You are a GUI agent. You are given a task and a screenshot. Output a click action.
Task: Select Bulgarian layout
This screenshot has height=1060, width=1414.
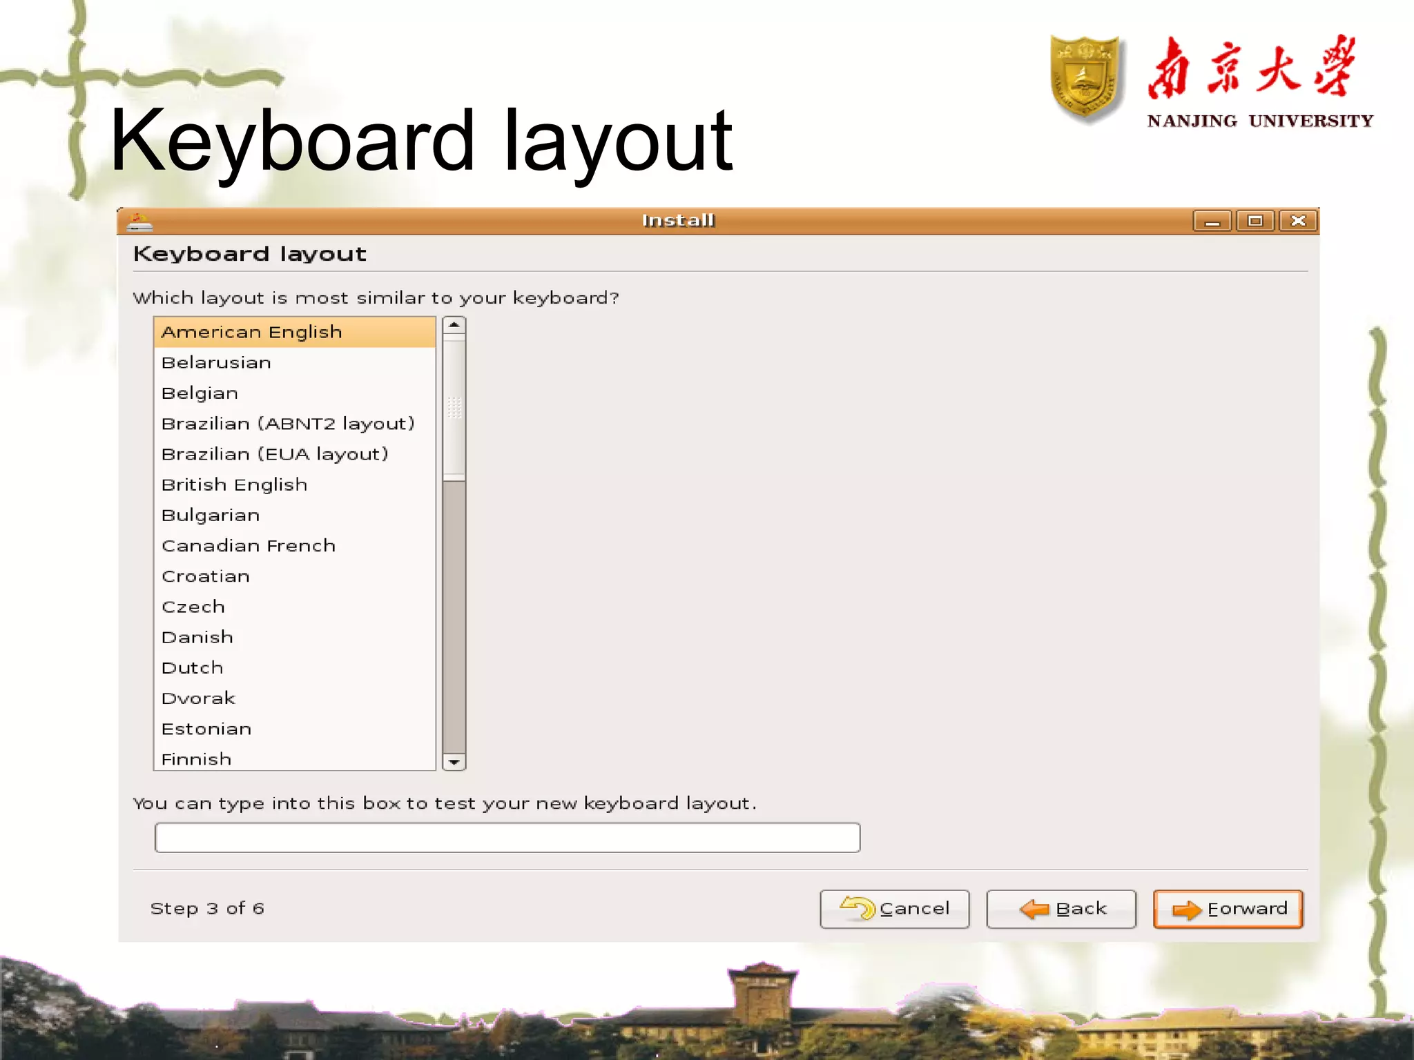[295, 515]
